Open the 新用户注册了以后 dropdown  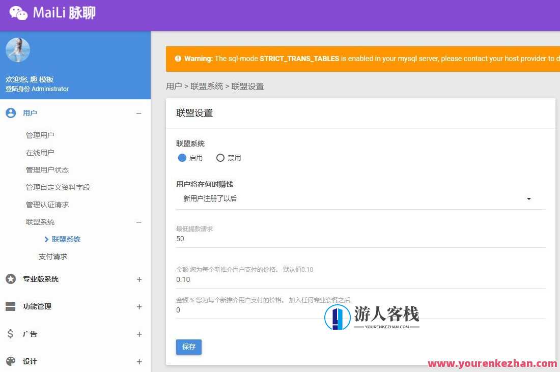pyautogui.click(x=528, y=199)
